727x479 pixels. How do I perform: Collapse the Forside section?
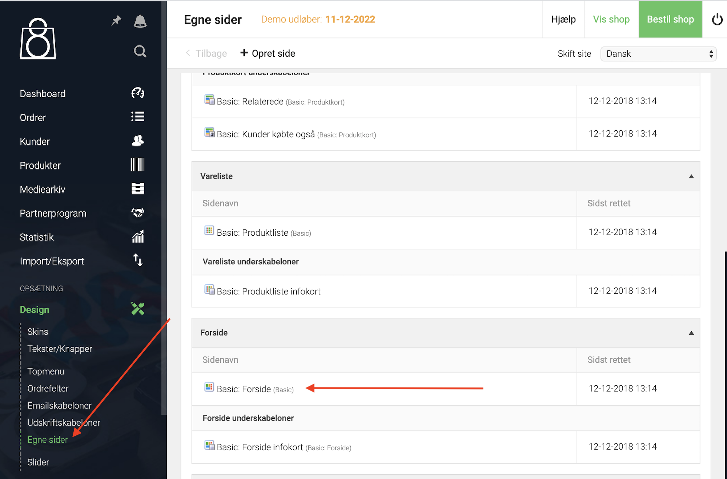(x=691, y=333)
